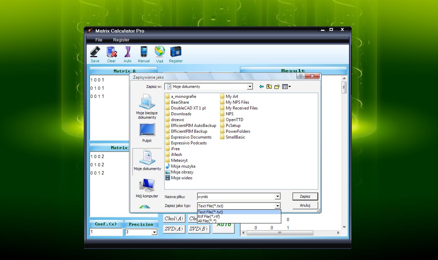
Task: Open the EfficientPIM Backup folder
Action: point(186,131)
